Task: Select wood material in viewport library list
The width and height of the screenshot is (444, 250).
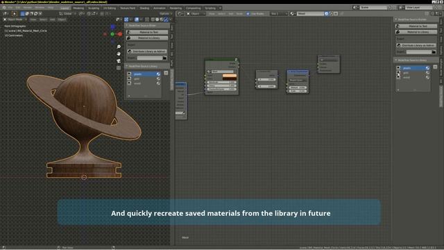Action: click(144, 83)
